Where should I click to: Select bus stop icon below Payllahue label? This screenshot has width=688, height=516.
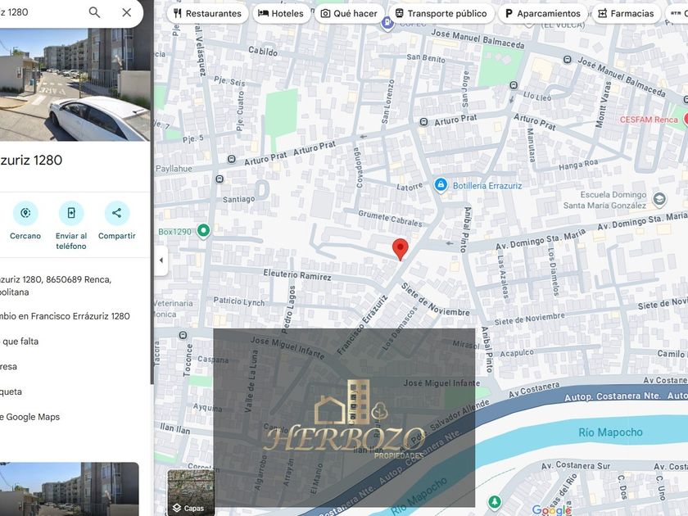coord(220,179)
